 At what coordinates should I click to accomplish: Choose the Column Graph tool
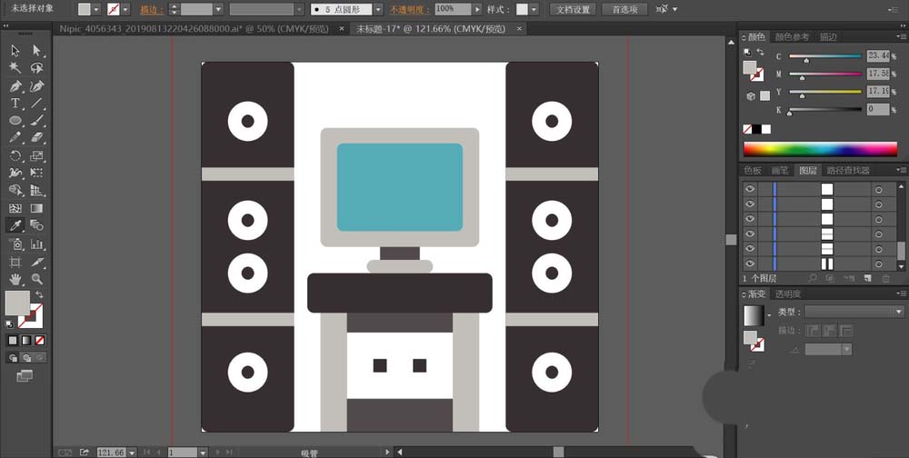click(37, 244)
